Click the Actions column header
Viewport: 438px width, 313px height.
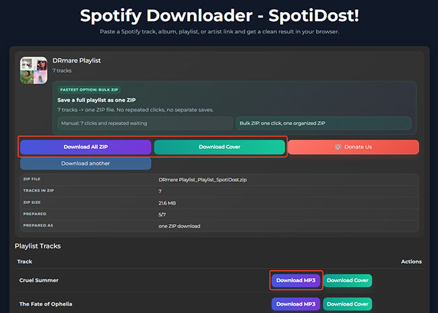click(411, 262)
